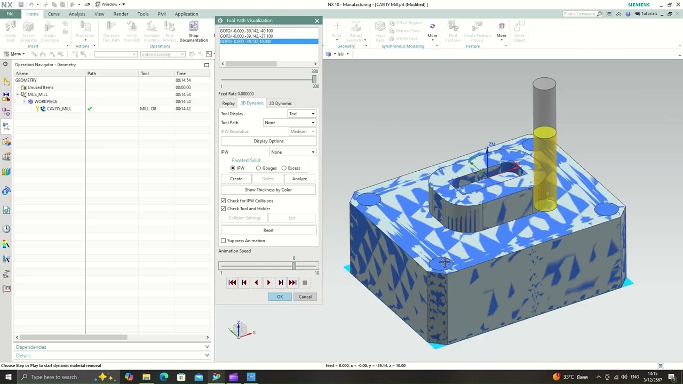
Task: Open Microsoft Edge from taskbar
Action: (164, 377)
